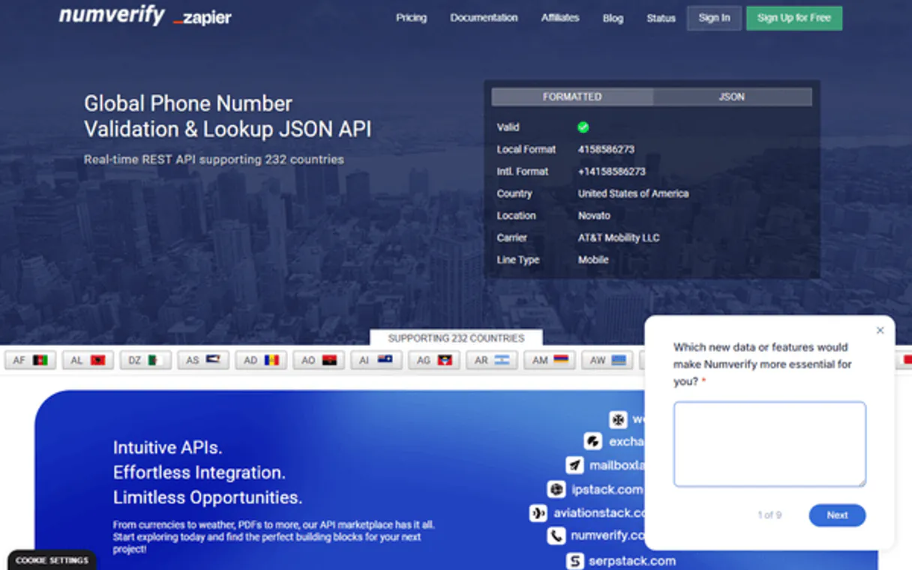The height and width of the screenshot is (570, 912).
Task: Click the mailboxlayer paper plane icon
Action: pos(574,465)
